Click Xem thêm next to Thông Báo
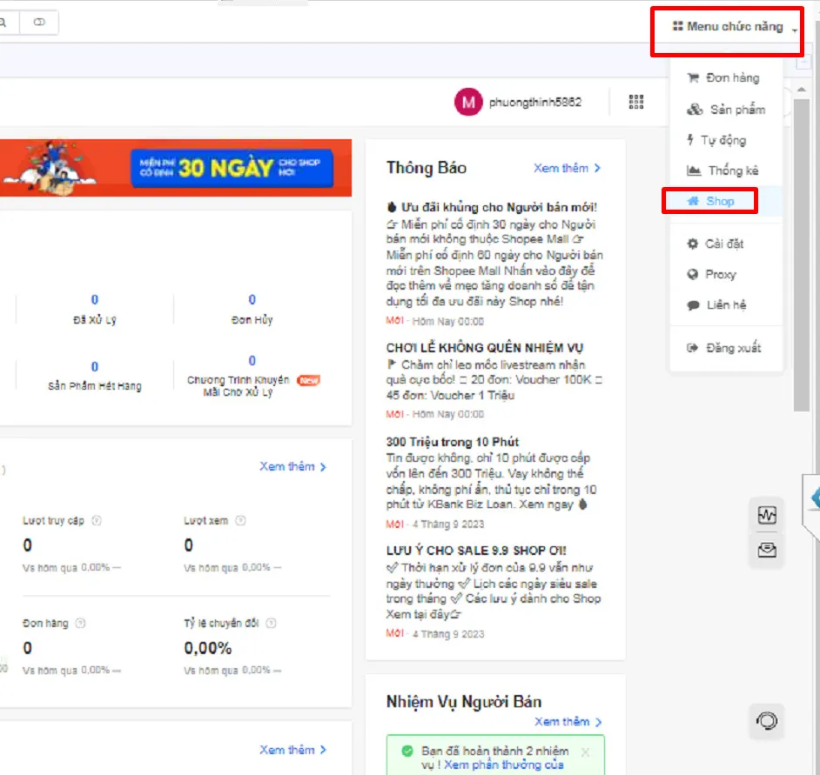 [567, 168]
